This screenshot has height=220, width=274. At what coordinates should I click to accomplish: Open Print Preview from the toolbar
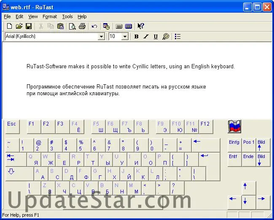(x=73, y=26)
